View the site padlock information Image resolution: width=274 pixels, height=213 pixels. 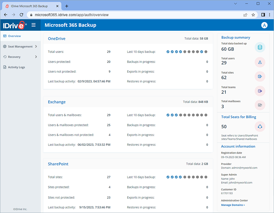[x=31, y=15]
